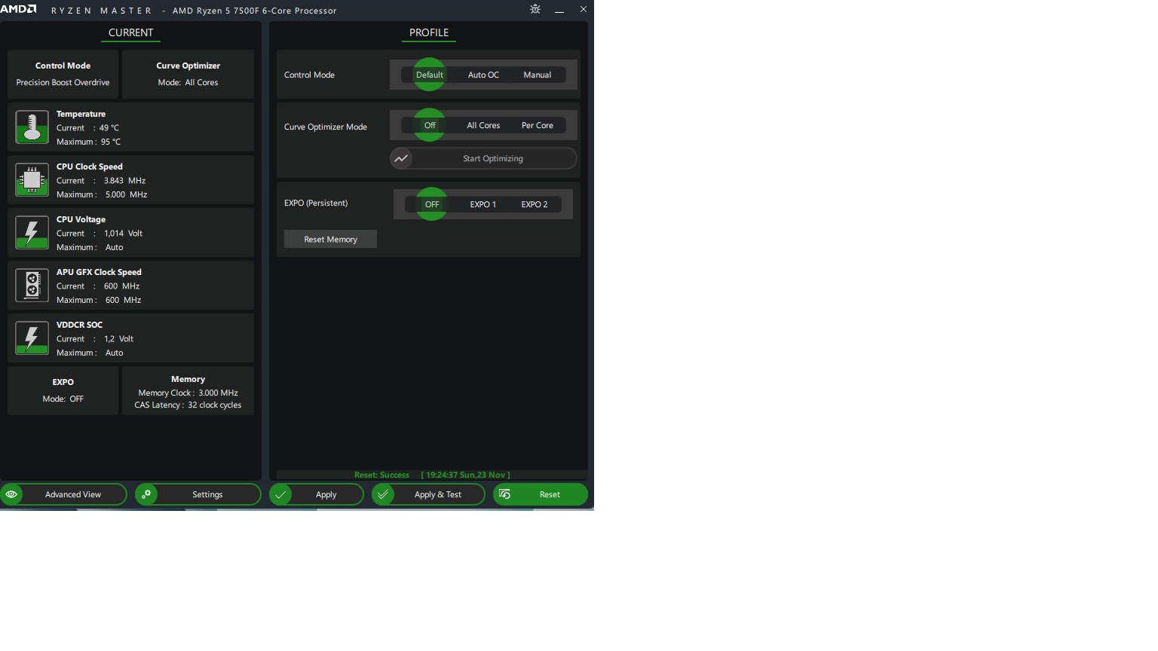Click the APU GFX maximum 600 MHz value
The width and height of the screenshot is (1158, 651).
[x=124, y=300]
